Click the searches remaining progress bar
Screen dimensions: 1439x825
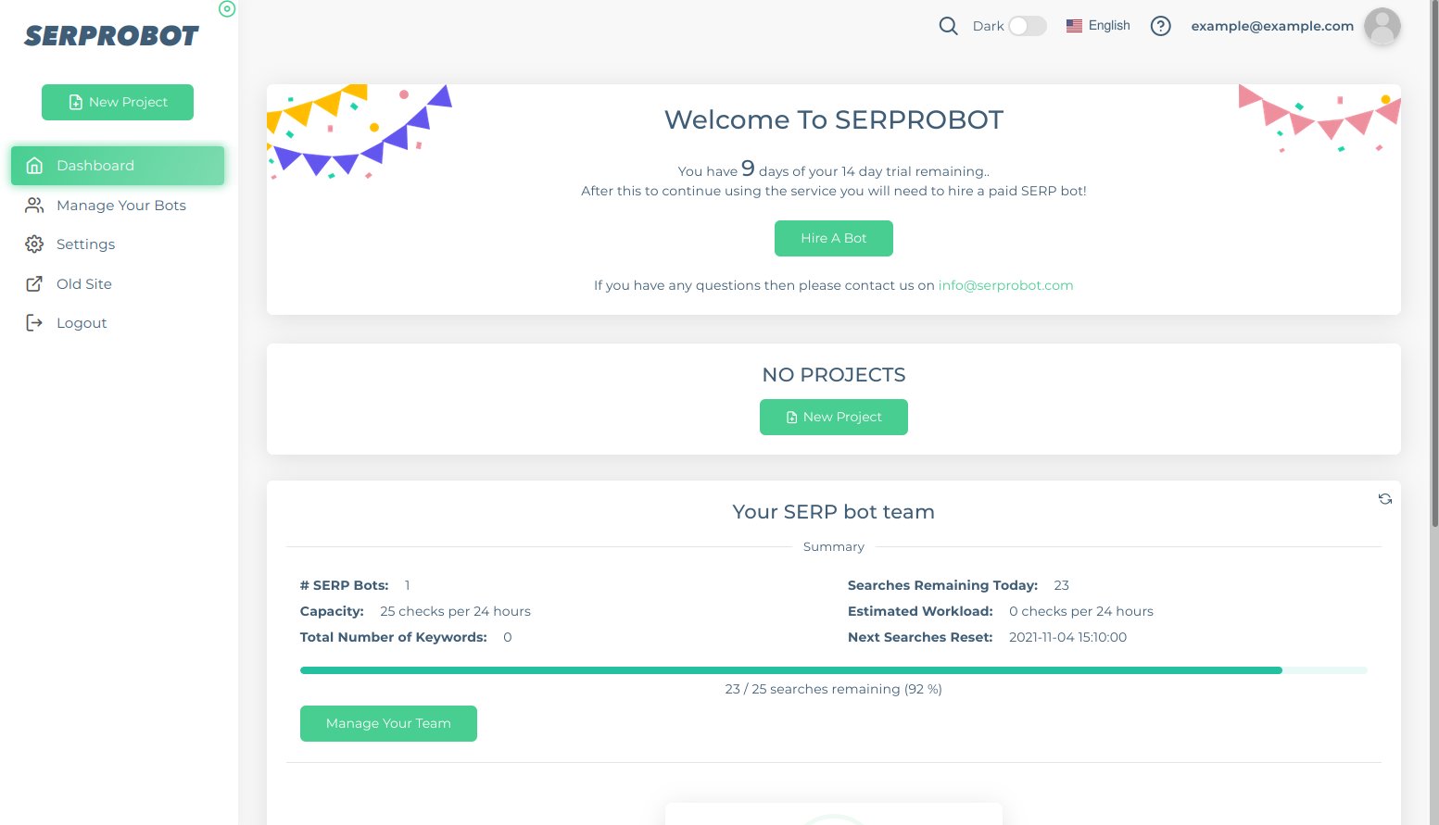pos(834,669)
